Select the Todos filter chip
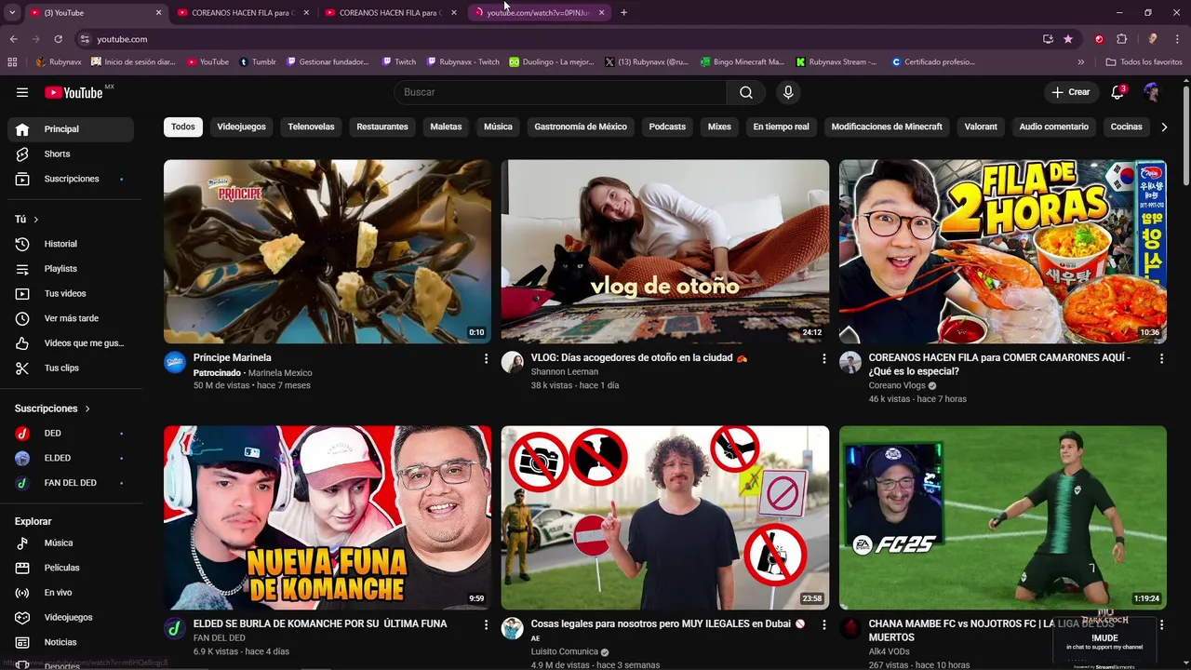 (x=183, y=127)
